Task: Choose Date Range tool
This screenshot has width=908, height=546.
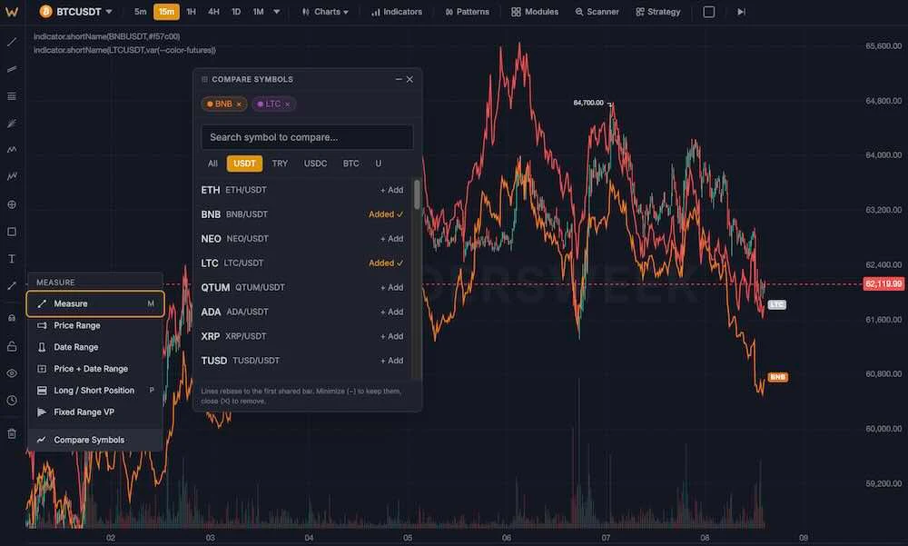Action: (x=95, y=347)
